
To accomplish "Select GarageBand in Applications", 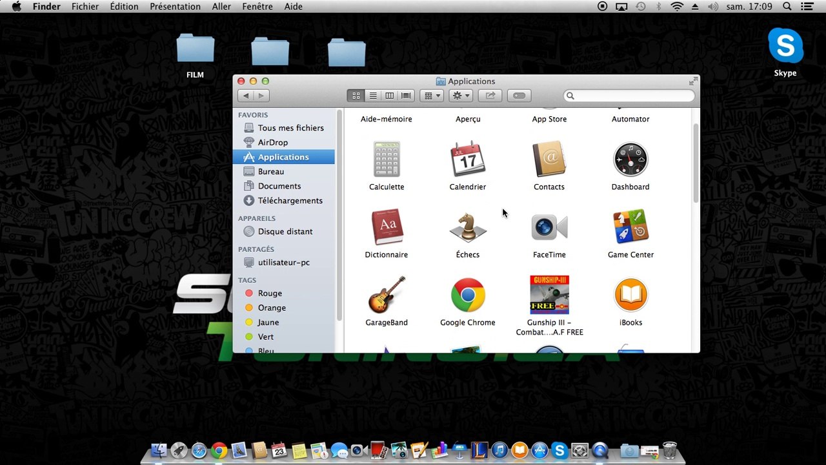I will click(x=387, y=294).
